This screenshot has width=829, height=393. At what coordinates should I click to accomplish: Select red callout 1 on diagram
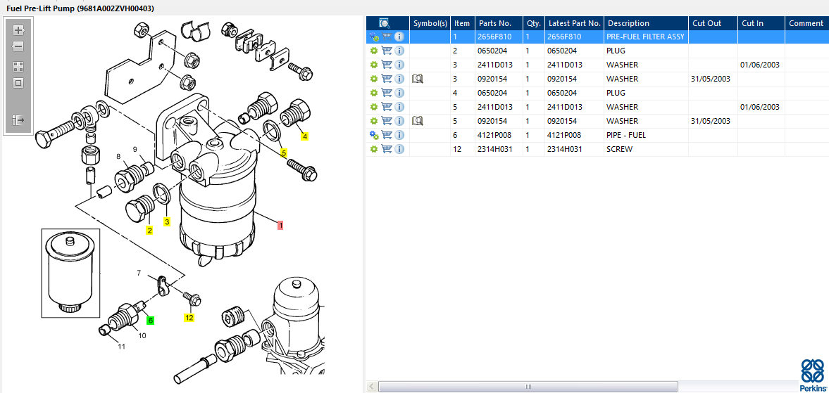(280, 226)
